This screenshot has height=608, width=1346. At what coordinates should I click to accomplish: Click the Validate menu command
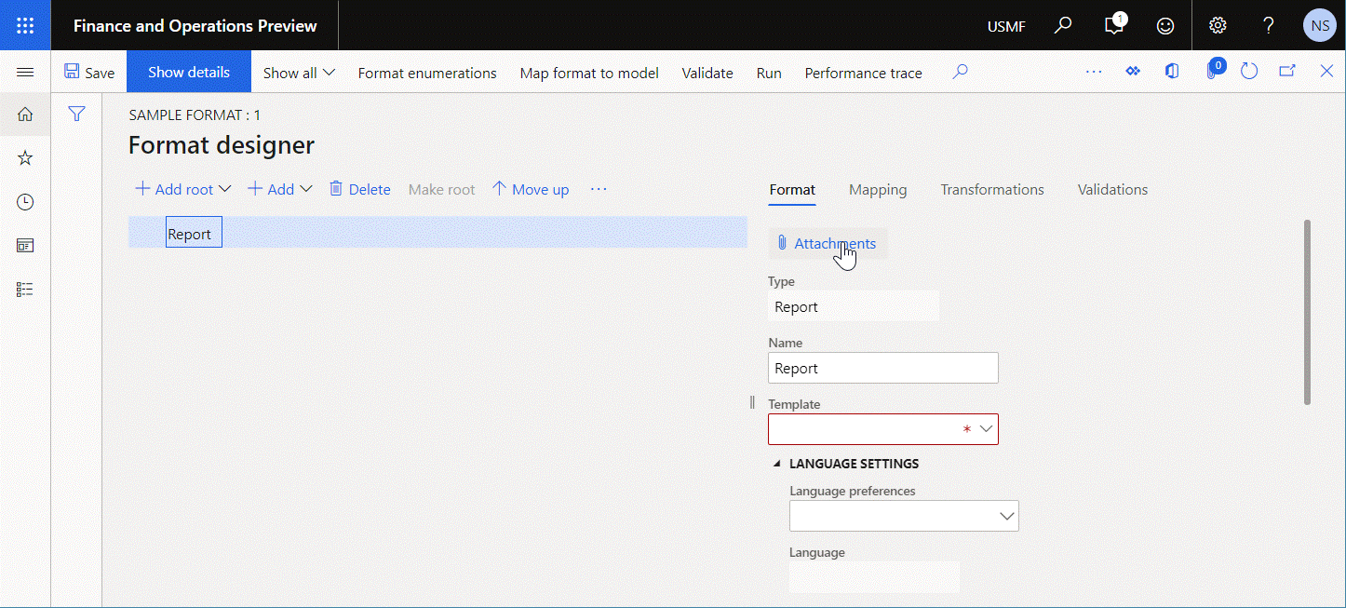point(707,73)
